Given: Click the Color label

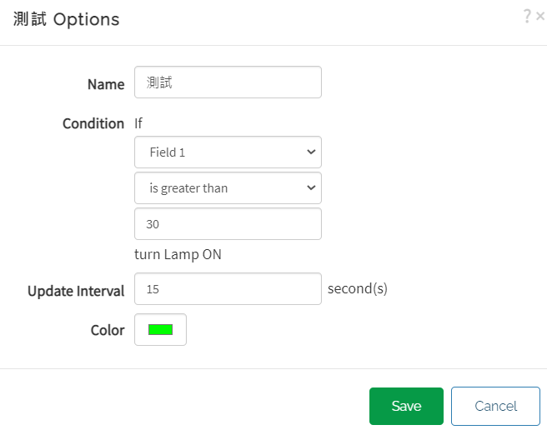Looking at the screenshot, I should tap(108, 330).
